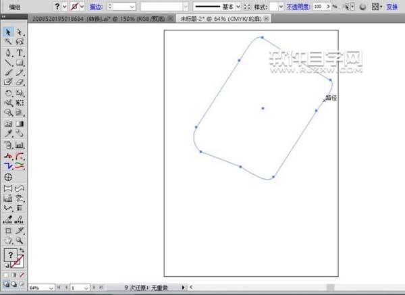Image resolution: width=405 pixels, height=295 pixels.
Task: Select the Hand tool
Action: (8, 240)
